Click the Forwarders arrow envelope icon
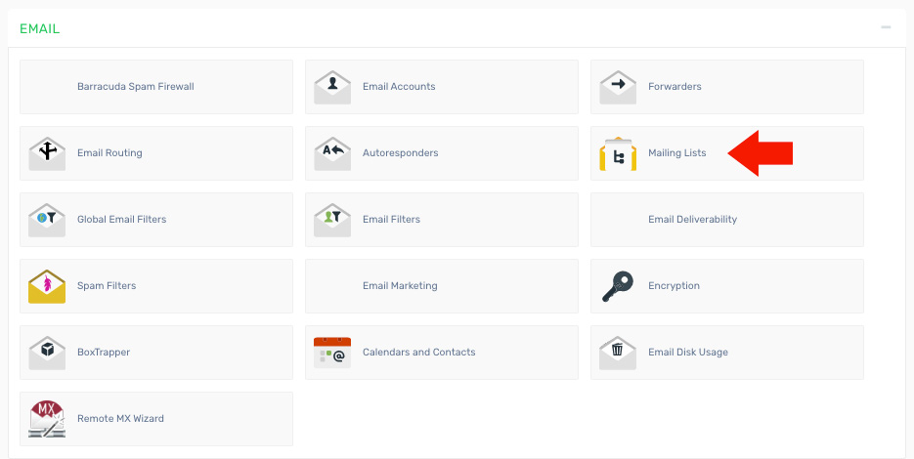The width and height of the screenshot is (914, 459). (x=618, y=87)
